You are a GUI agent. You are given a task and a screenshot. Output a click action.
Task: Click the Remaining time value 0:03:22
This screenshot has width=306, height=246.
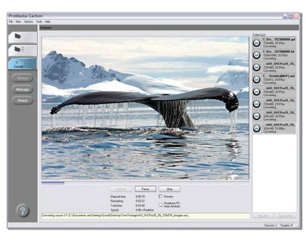(140, 201)
